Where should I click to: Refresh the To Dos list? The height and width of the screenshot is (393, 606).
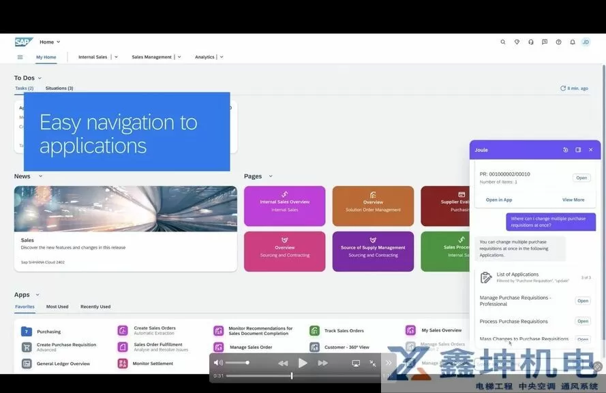563,89
